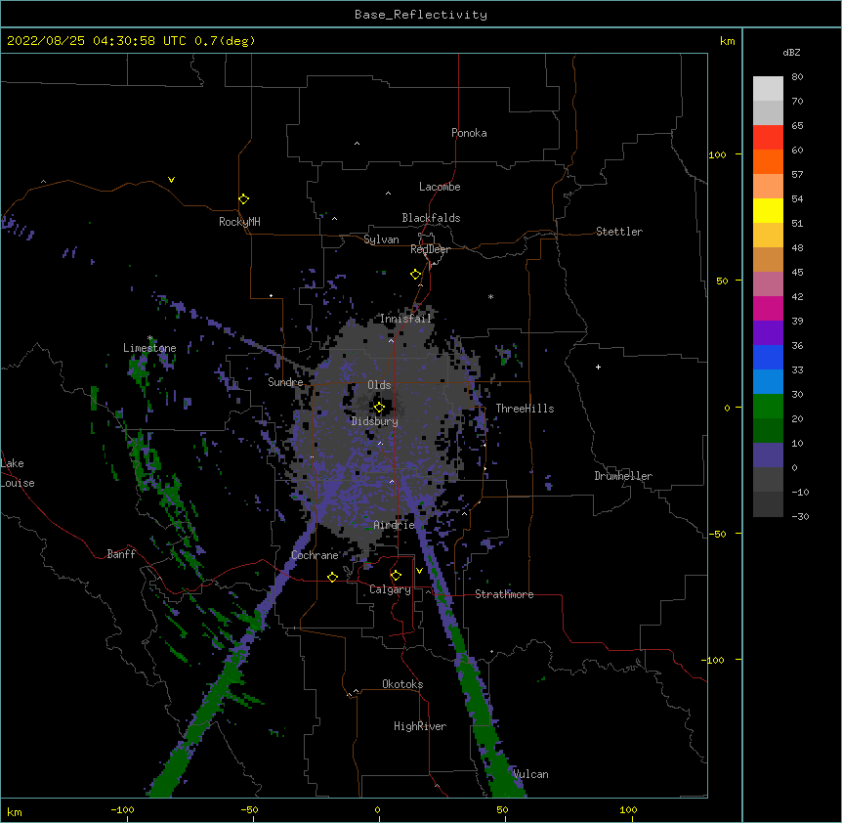The height and width of the screenshot is (823, 842).
Task: Click the white asterisk marker east of Innisfail
Action: click(x=490, y=296)
